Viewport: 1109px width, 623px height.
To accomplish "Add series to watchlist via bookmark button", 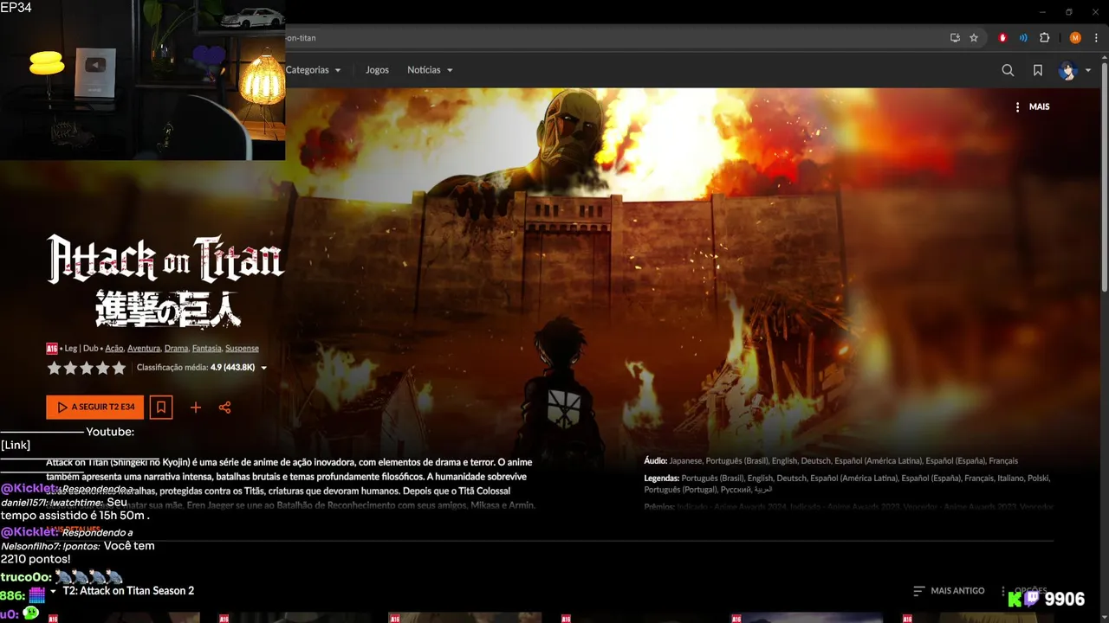I will coord(161,407).
